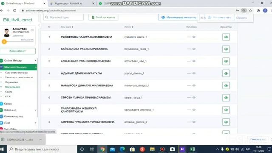Open the user avatar profile picture
272x153 pixels.
click(7, 33)
